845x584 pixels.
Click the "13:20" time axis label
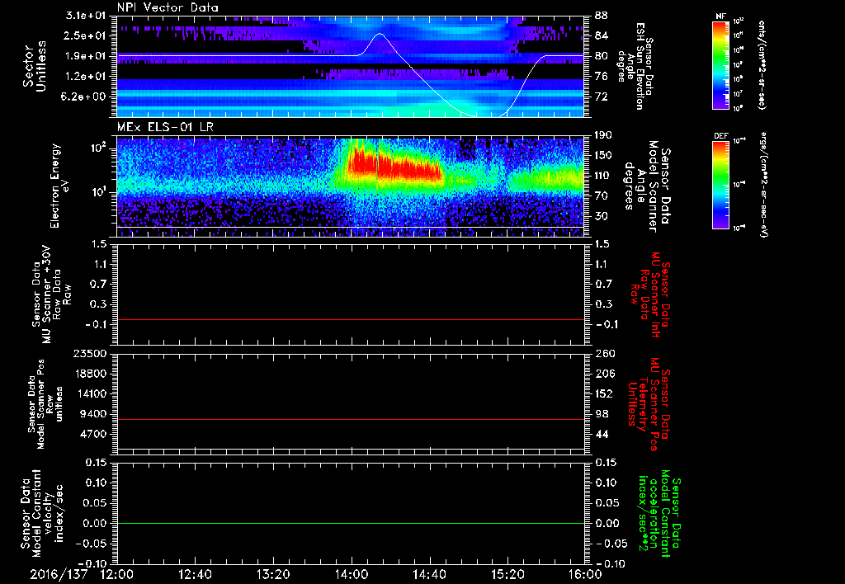(273, 574)
